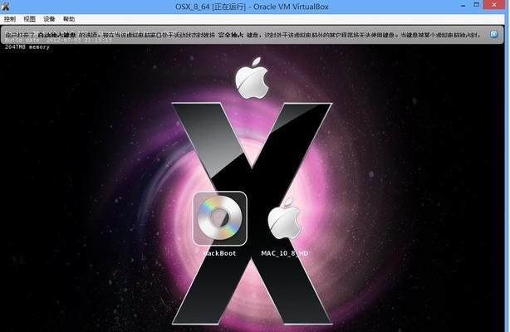The height and width of the screenshot is (332, 510).
Task: Maximize the VirtualBox window
Action: point(477,5)
